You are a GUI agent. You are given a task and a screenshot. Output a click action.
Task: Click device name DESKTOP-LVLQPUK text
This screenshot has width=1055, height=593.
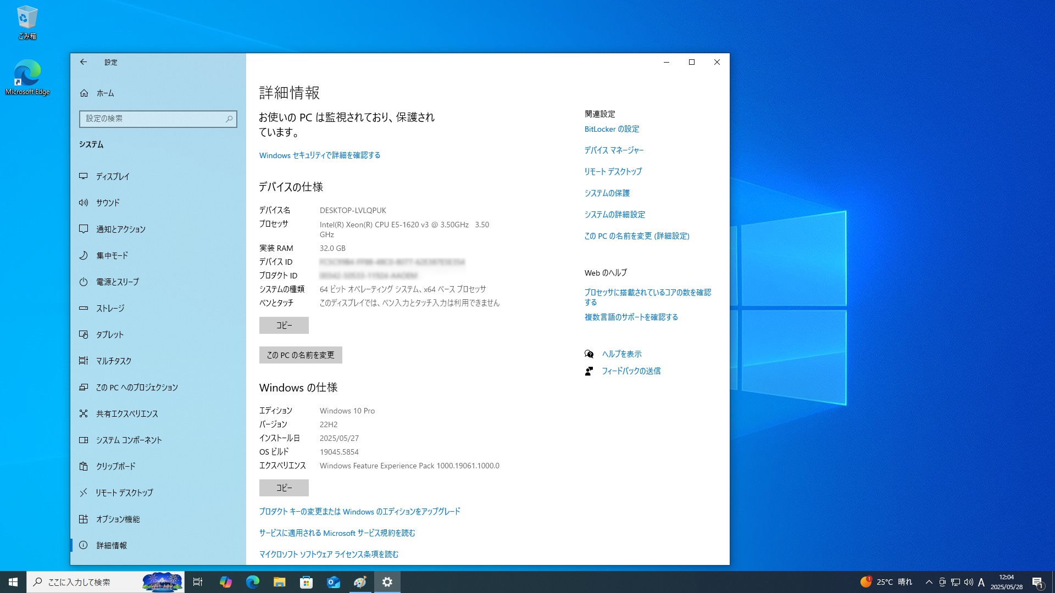pos(353,210)
